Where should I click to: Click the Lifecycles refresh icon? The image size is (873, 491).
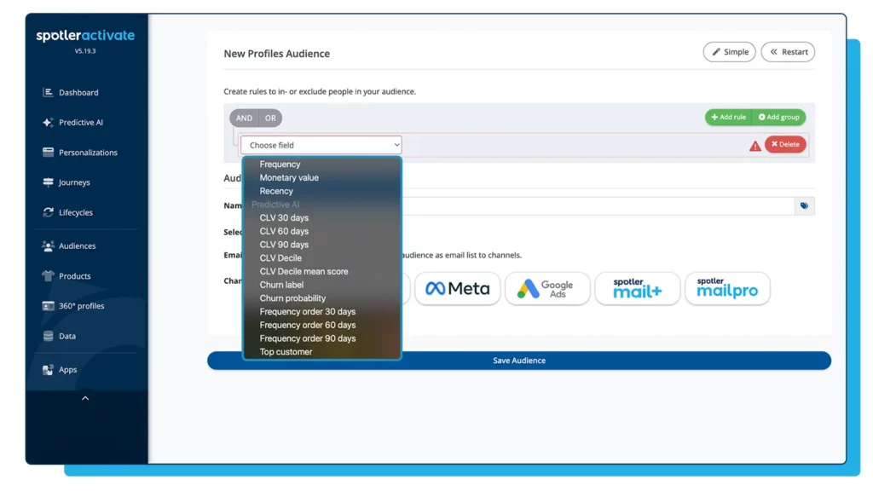(x=49, y=211)
